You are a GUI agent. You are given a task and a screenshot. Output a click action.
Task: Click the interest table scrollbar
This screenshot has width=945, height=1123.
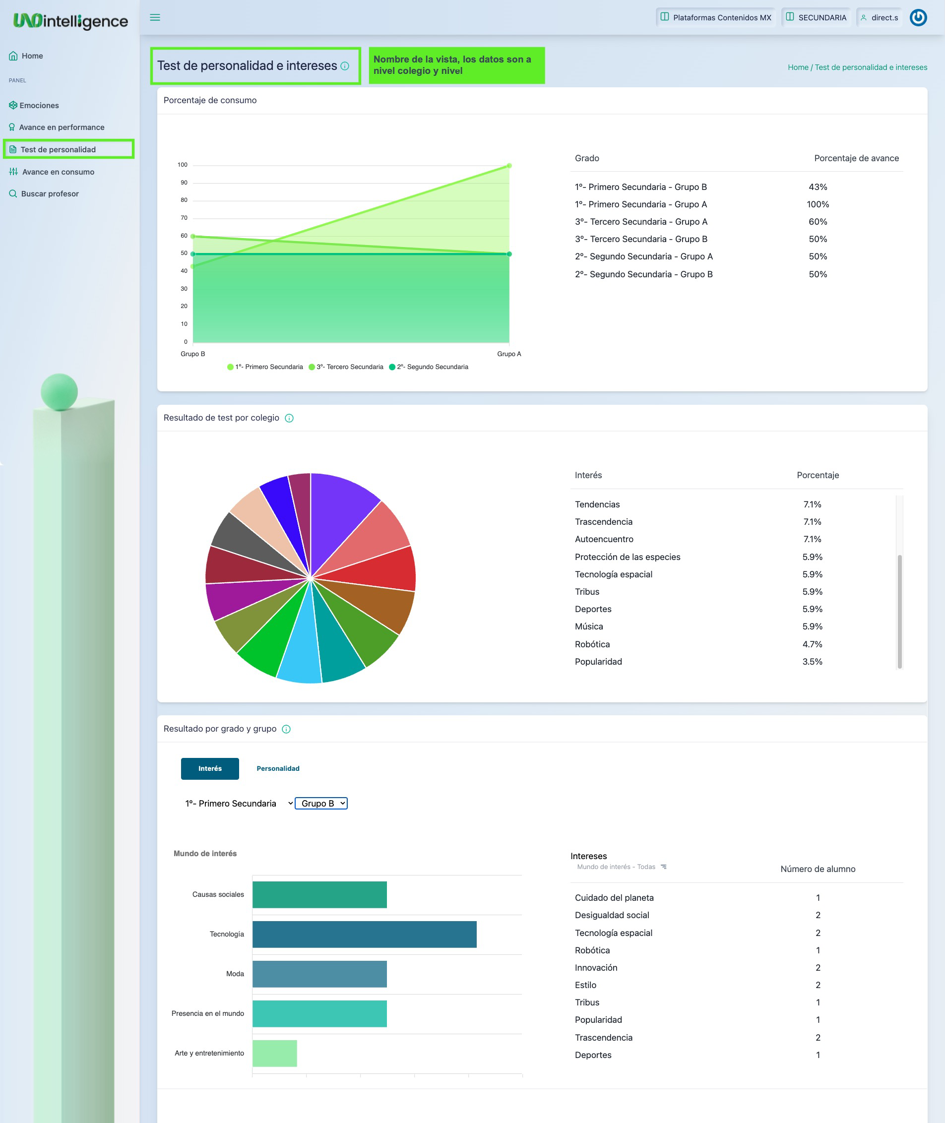(x=899, y=611)
